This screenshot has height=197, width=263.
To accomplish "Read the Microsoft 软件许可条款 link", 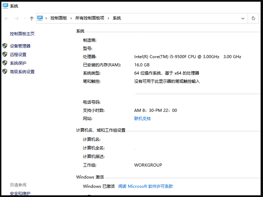I will [146, 186].
